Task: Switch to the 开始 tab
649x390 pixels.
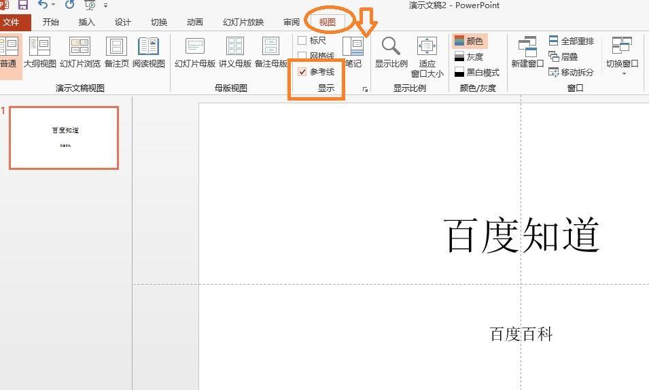Action: (x=50, y=22)
